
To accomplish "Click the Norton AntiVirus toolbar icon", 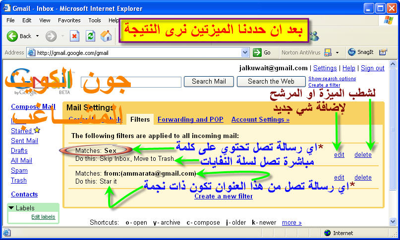I will tap(328, 52).
